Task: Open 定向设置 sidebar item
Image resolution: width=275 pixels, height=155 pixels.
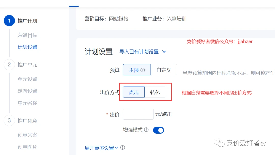Action: coord(28,91)
